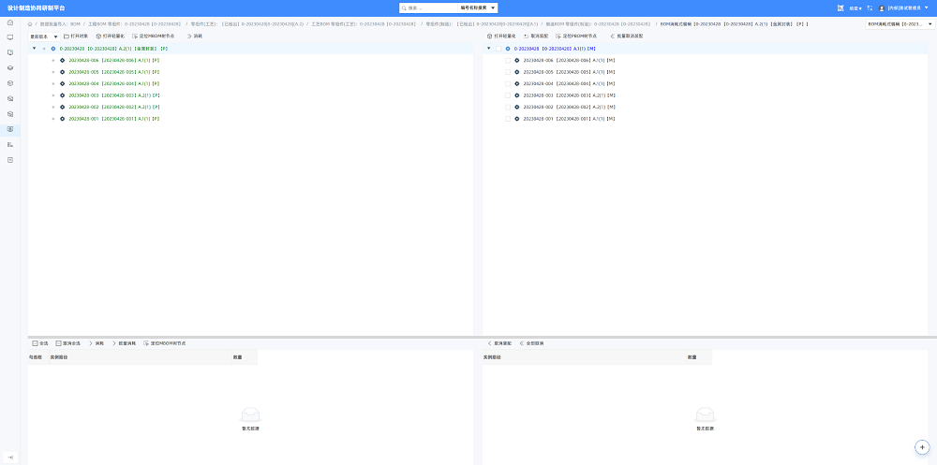937x465 pixels.
Task: Click the QR code icon in top bar
Action: coord(840,8)
